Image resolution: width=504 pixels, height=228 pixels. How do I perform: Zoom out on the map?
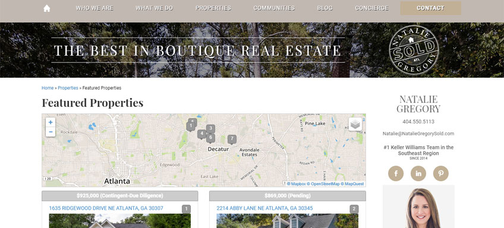[x=51, y=132]
